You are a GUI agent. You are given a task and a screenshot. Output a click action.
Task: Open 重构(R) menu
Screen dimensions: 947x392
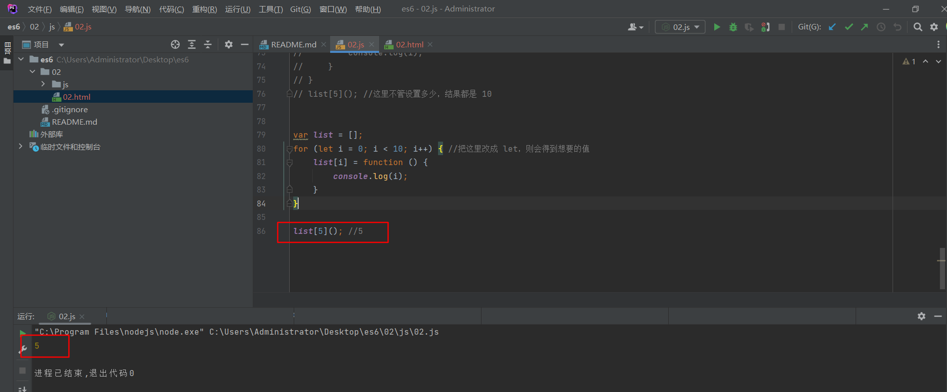204,9
